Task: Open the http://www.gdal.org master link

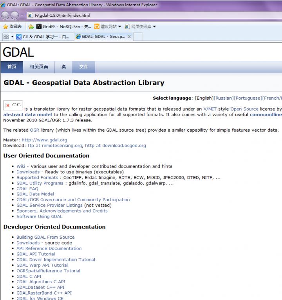Action: (x=44, y=140)
